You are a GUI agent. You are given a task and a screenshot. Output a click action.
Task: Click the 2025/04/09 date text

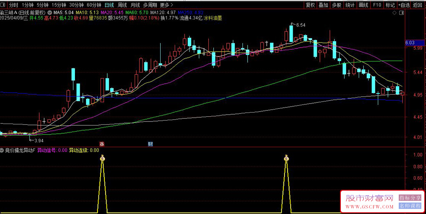[12, 18]
